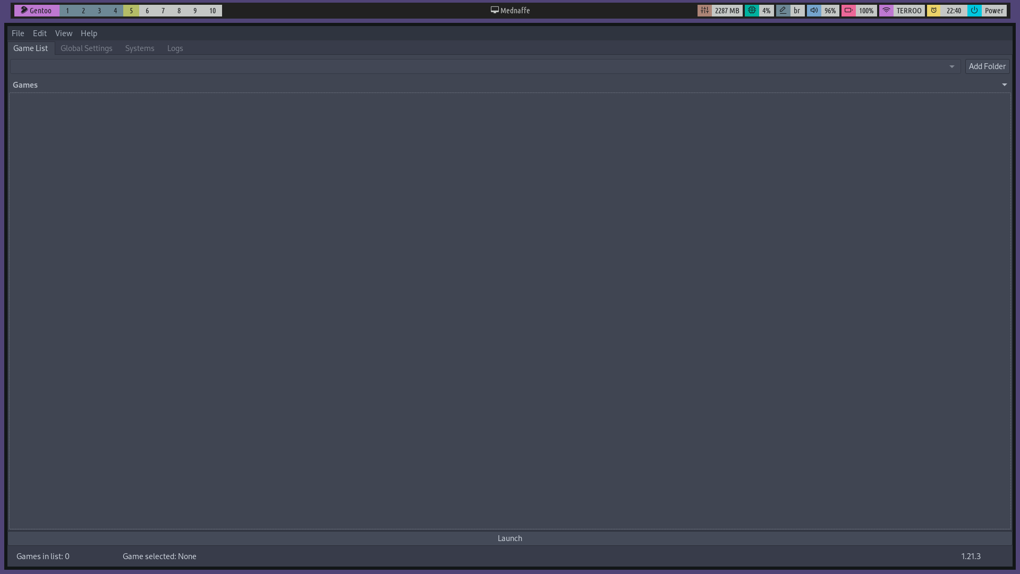Switch to the Game List tab
The width and height of the screenshot is (1020, 574).
[31, 48]
